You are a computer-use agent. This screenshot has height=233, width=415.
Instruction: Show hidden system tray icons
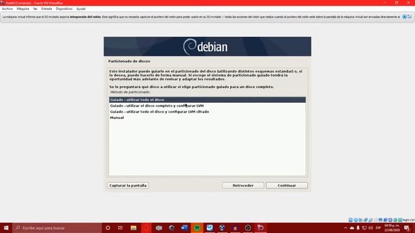pyautogui.click(x=346, y=228)
